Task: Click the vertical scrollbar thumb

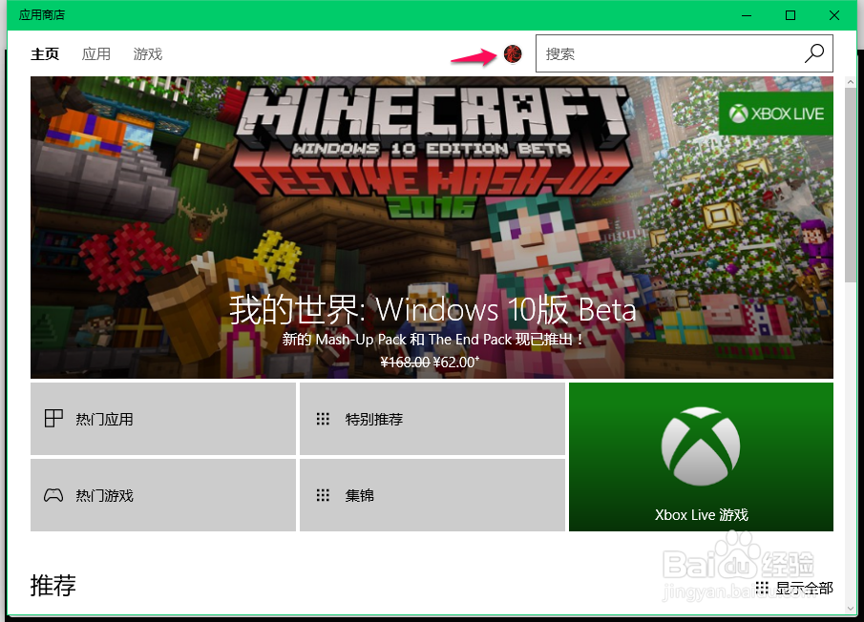Action: (x=850, y=185)
